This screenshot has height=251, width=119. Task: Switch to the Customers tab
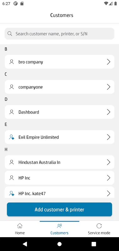click(x=59, y=229)
